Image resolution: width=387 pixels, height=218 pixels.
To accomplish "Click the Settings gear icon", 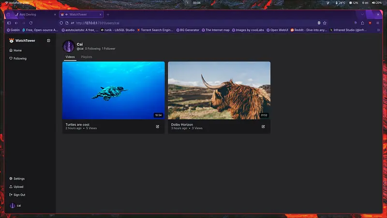I will [x=11, y=179].
